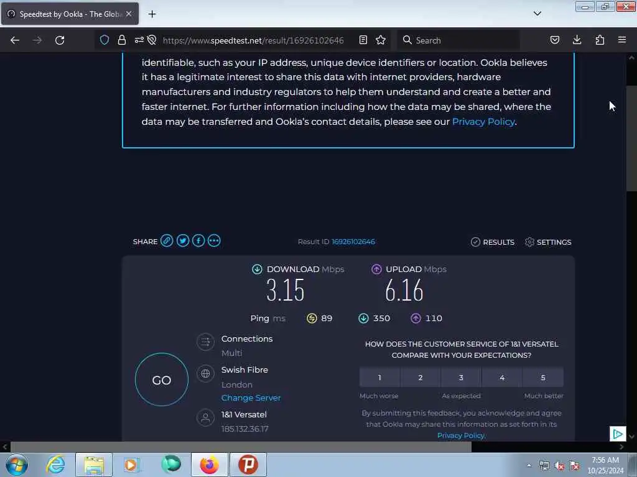Viewport: 637px width, 477px height.
Task: Click the AdChoices icon at bottom right
Action: (x=618, y=434)
